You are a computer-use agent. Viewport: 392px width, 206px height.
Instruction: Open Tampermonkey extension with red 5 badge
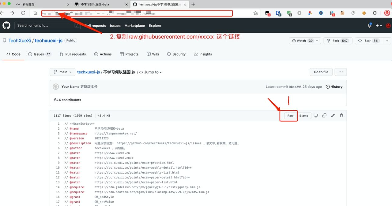(x=267, y=13)
